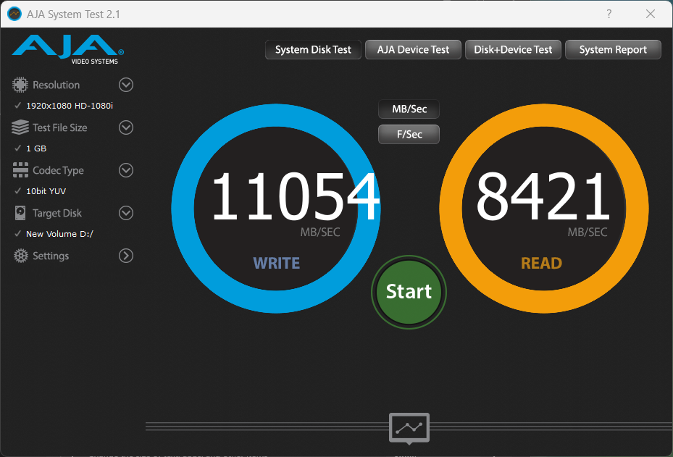Click the Resolution label

[x=57, y=85]
